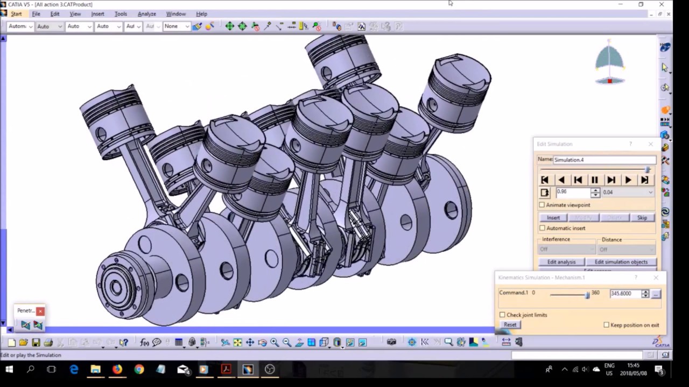This screenshot has height=387, width=689.
Task: Open the camera capture tool
Action: click(391, 342)
